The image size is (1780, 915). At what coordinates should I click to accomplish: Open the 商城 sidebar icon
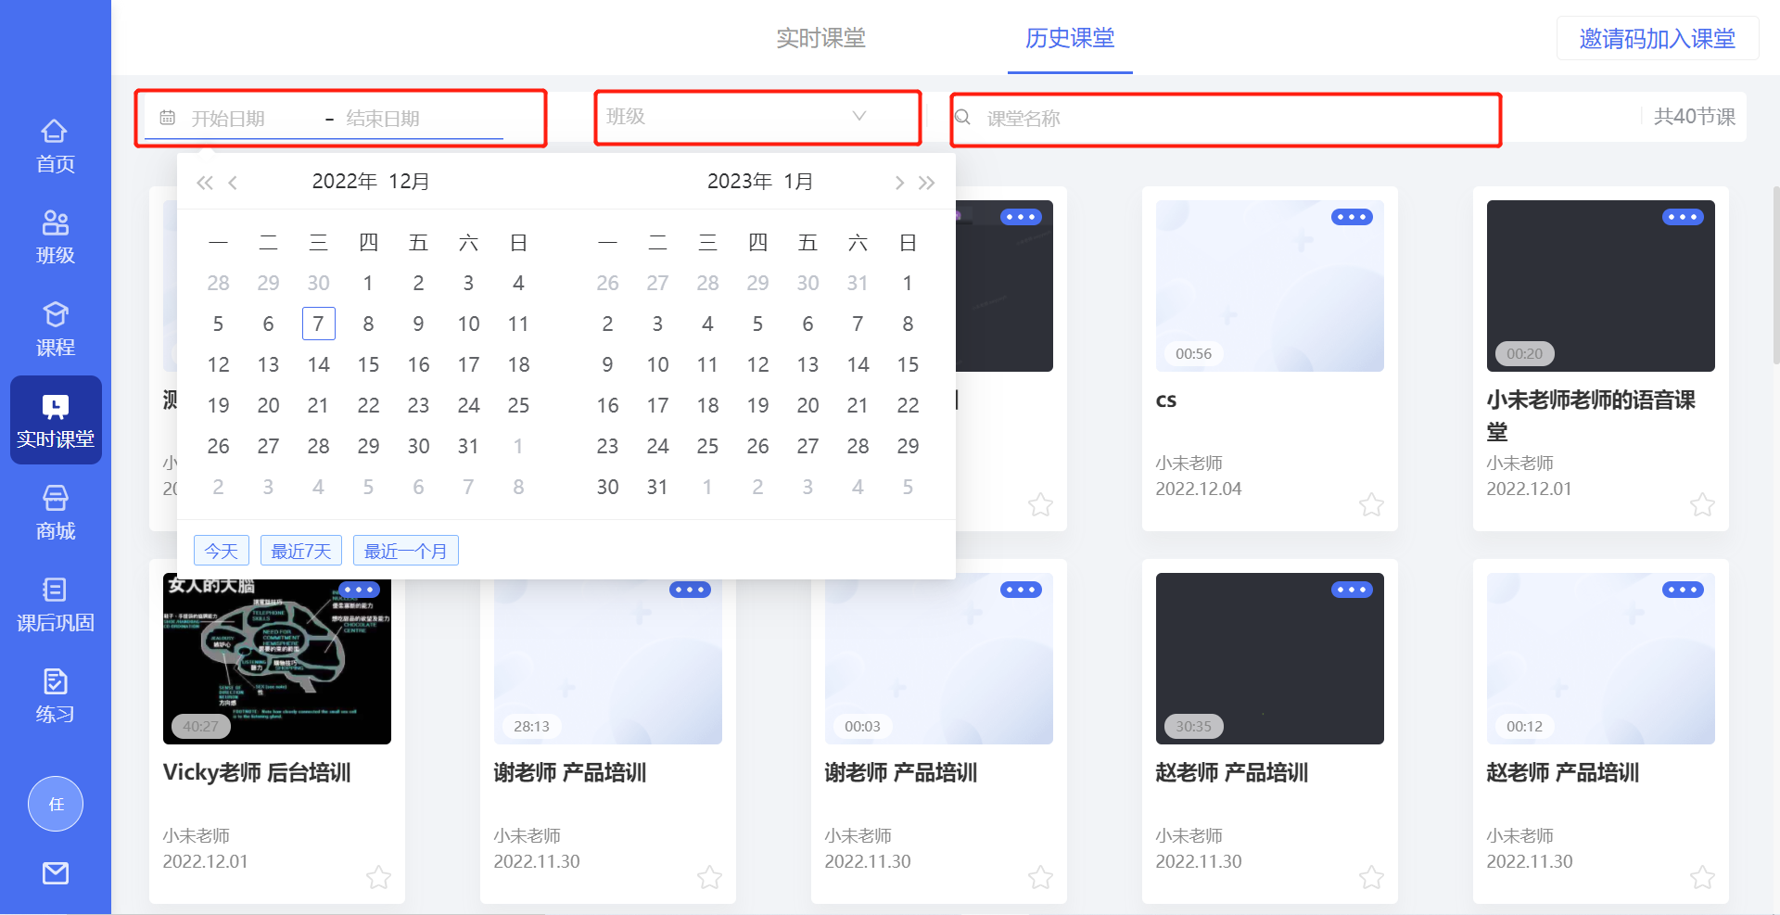pos(55,513)
